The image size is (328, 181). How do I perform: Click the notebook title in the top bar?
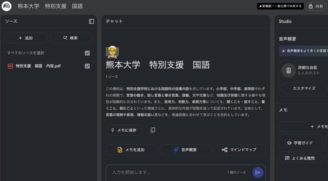(50, 6)
